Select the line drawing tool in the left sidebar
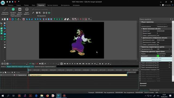 pos(5,32)
